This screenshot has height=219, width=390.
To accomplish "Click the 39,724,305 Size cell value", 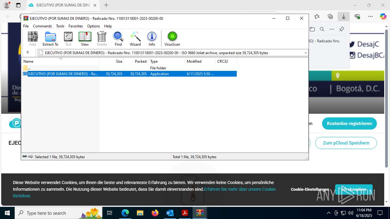I will (114, 74).
